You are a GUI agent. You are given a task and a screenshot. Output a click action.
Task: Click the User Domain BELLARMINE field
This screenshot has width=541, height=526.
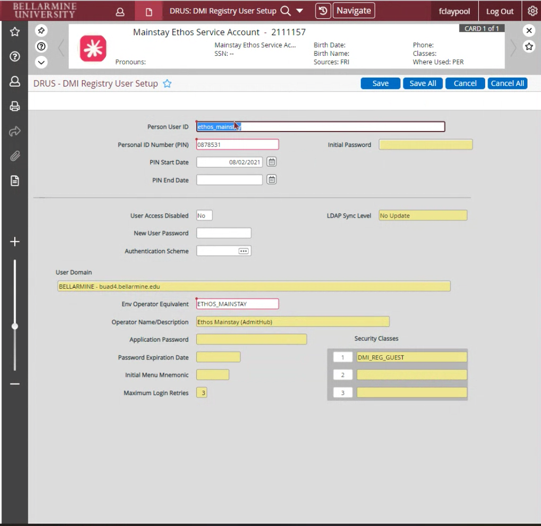(254, 286)
